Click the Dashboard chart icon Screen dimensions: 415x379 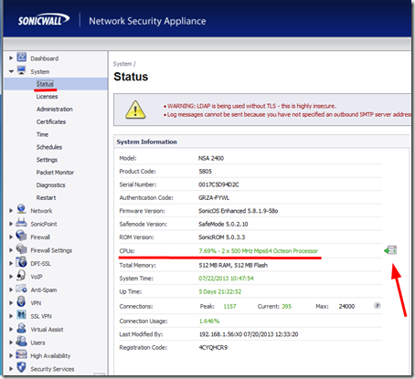[21, 57]
